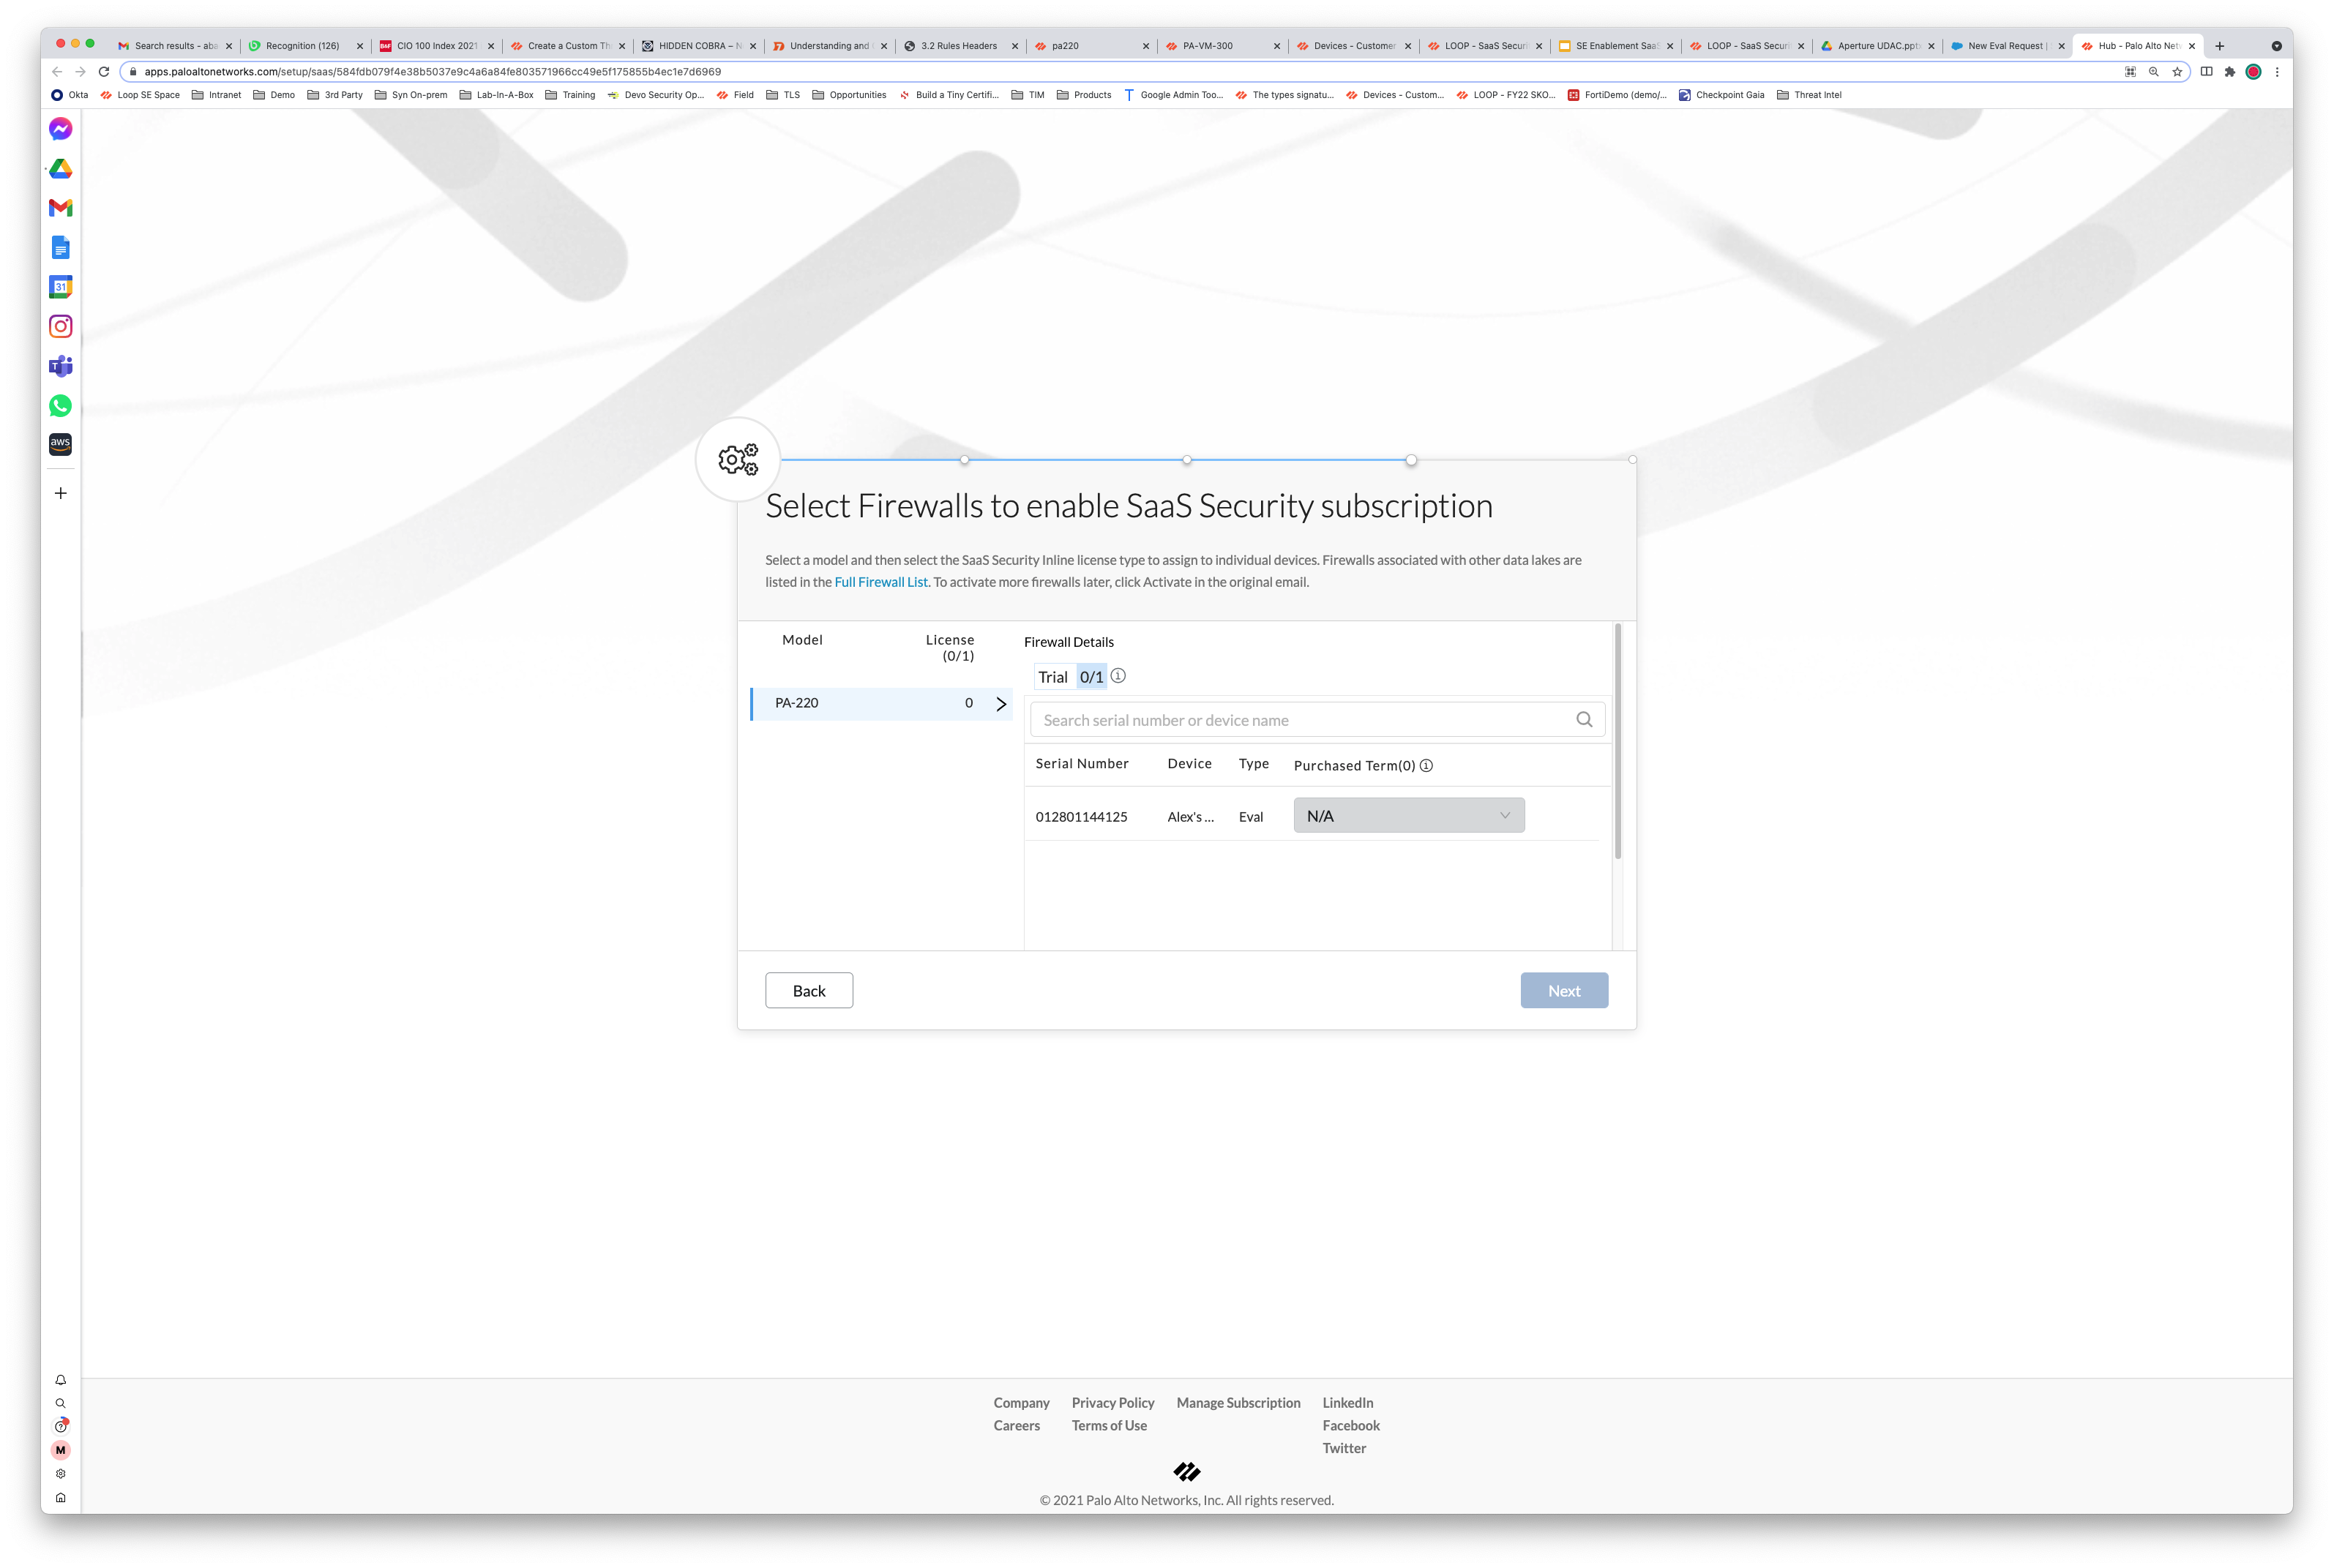Screen dimensions: 2334x1568
Task: Select the Trial 0/1 license toggle
Action: 1072,676
